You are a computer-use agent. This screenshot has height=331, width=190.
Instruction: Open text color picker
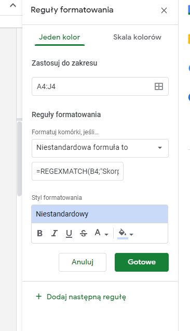98,233
